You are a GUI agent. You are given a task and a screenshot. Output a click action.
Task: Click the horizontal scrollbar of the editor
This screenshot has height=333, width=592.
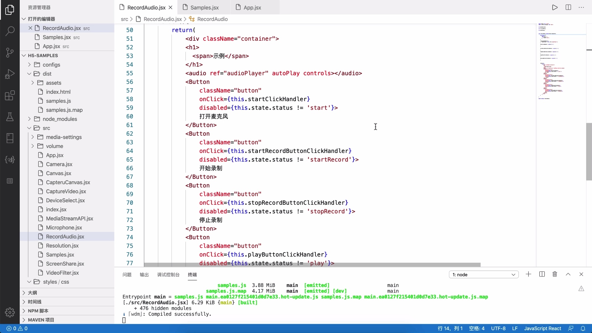[312, 265]
